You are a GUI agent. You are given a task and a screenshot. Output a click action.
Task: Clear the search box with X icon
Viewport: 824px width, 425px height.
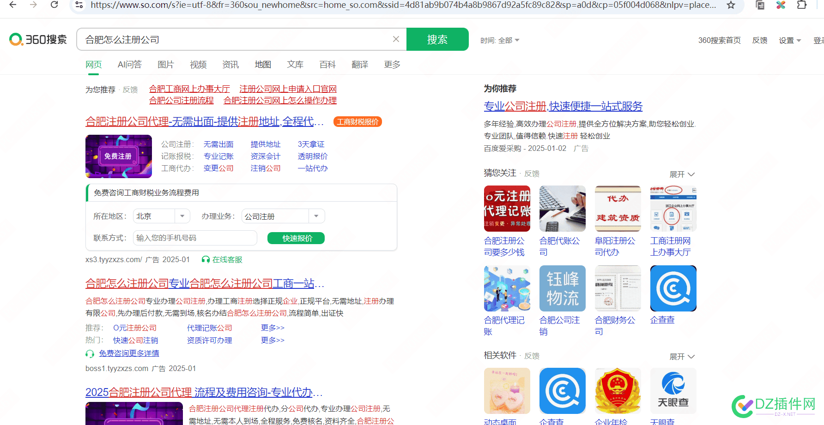coord(396,39)
